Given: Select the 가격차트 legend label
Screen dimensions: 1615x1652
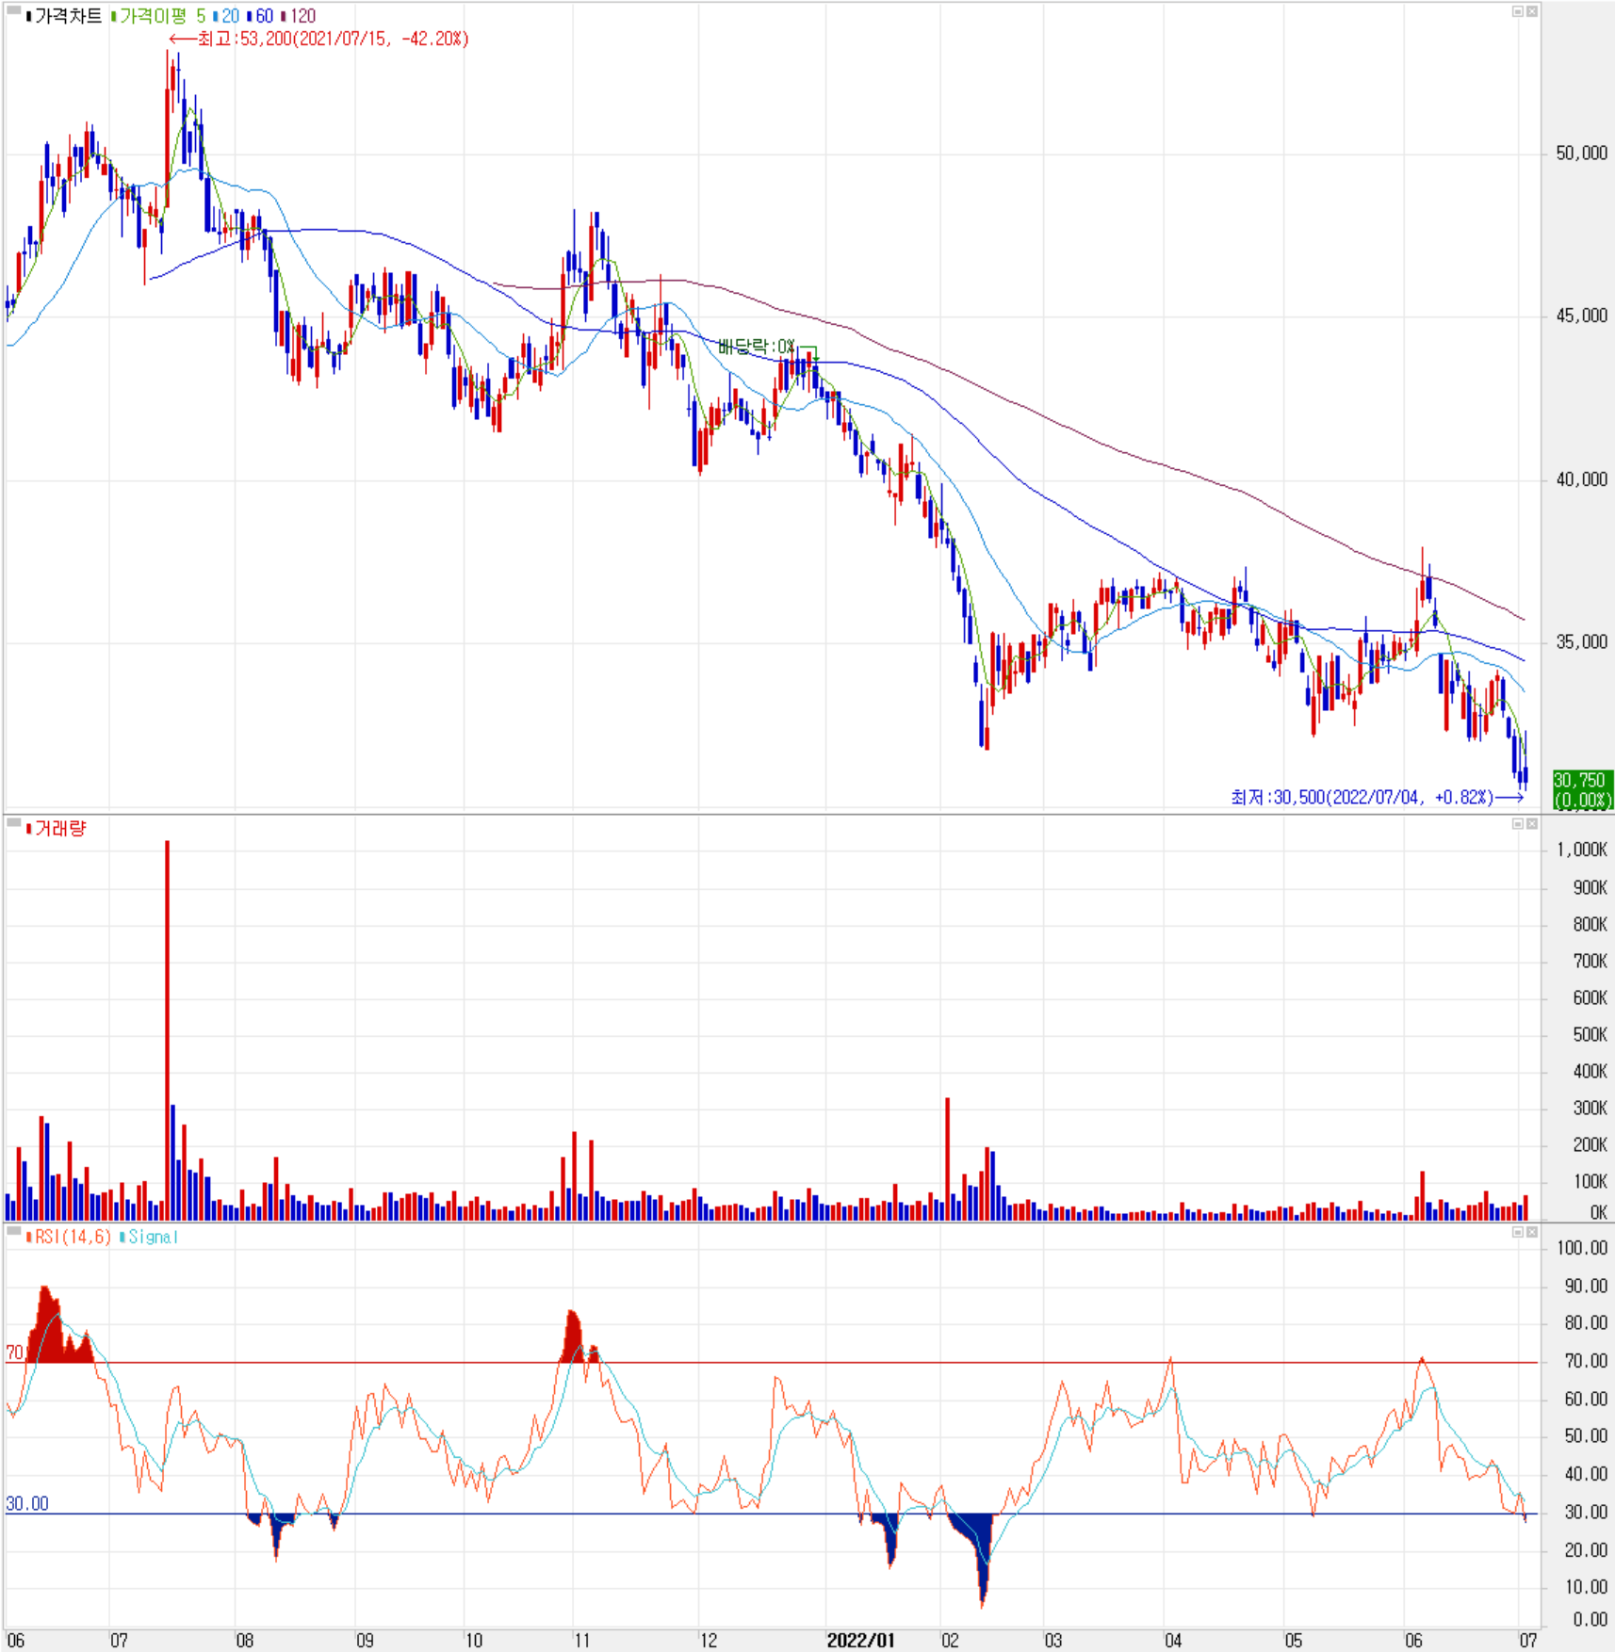Looking at the screenshot, I should click(64, 16).
